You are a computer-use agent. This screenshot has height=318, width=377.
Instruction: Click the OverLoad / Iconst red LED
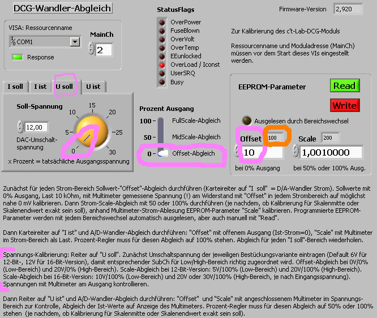(163, 65)
